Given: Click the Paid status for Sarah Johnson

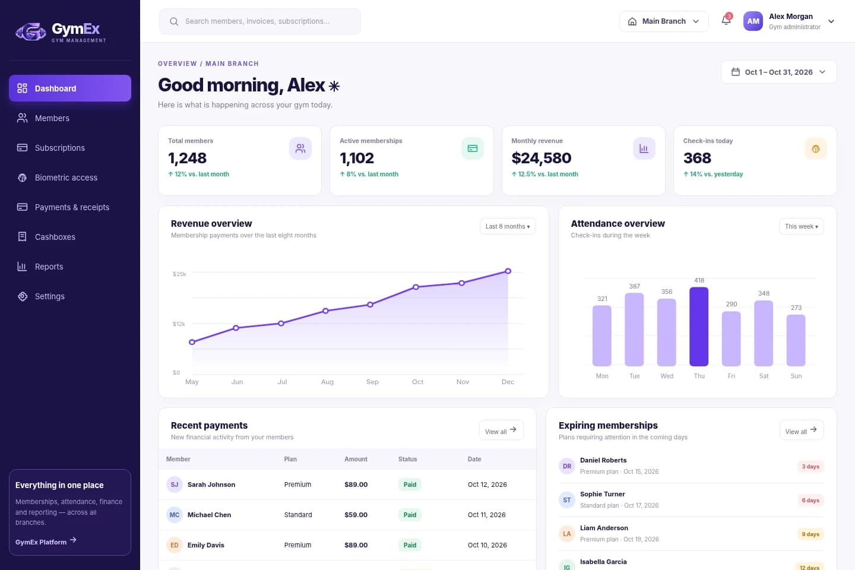Looking at the screenshot, I should tap(410, 484).
